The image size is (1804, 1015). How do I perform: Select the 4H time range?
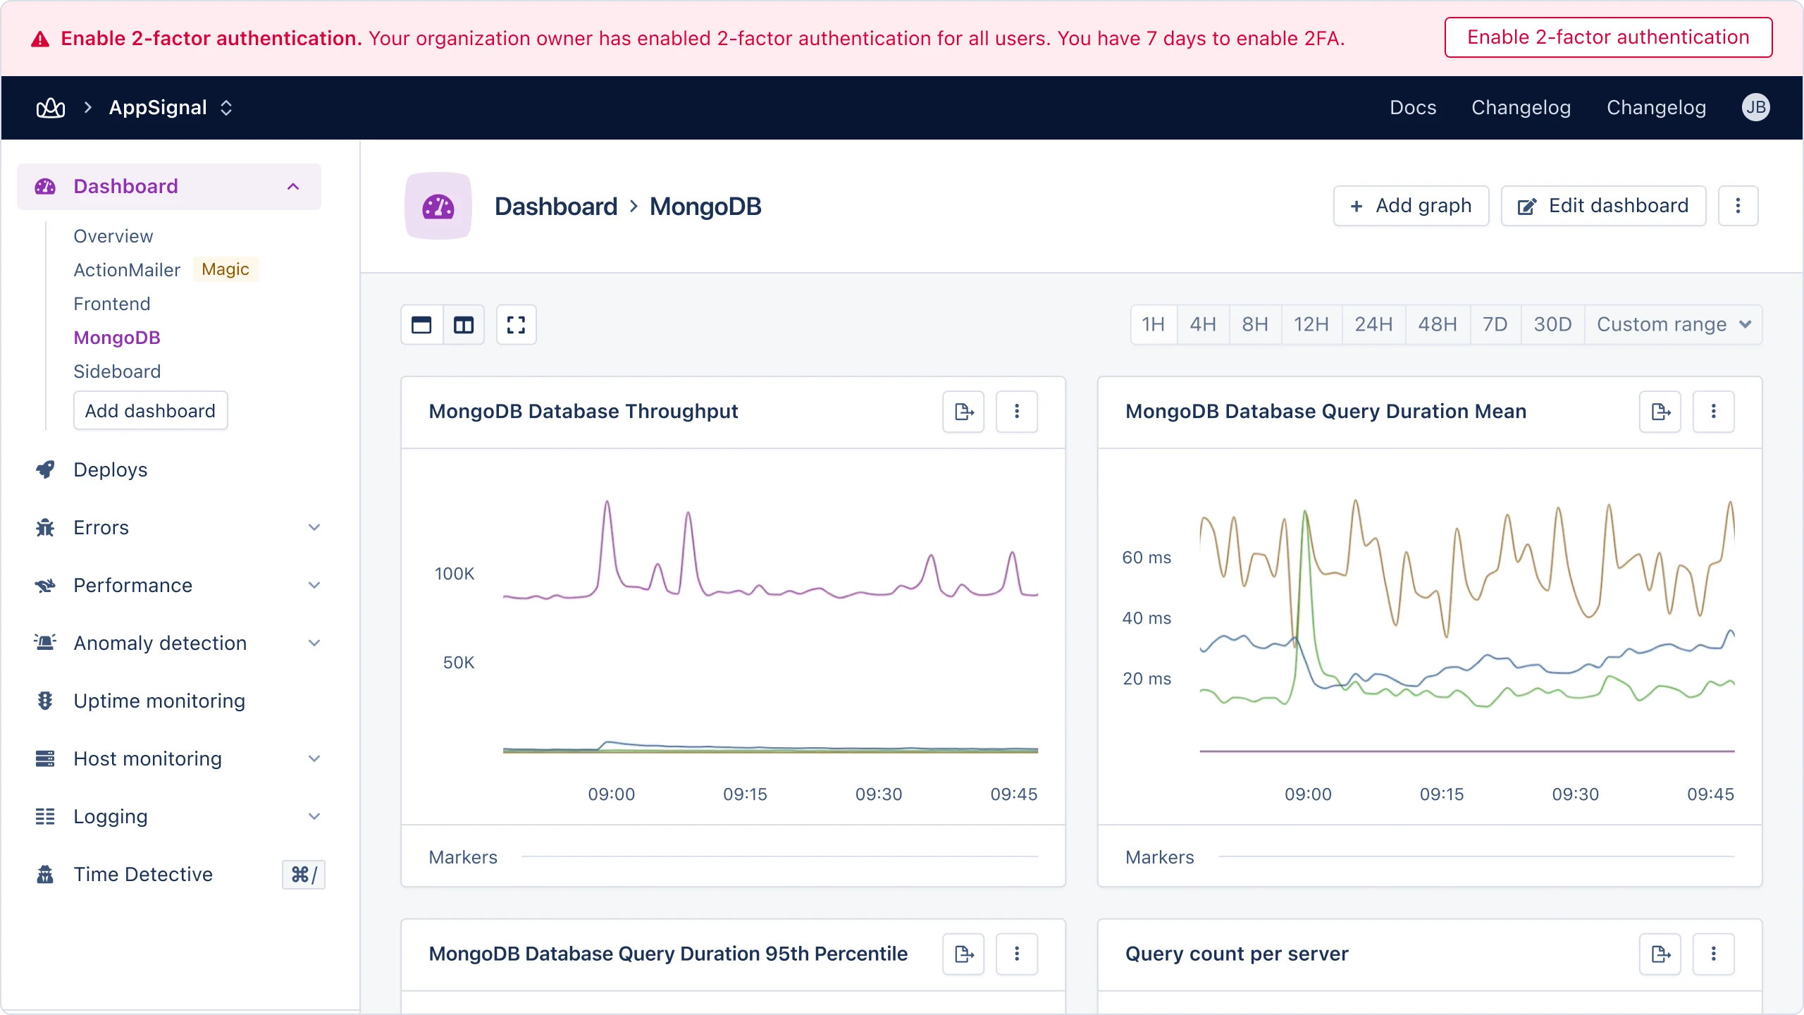point(1203,324)
